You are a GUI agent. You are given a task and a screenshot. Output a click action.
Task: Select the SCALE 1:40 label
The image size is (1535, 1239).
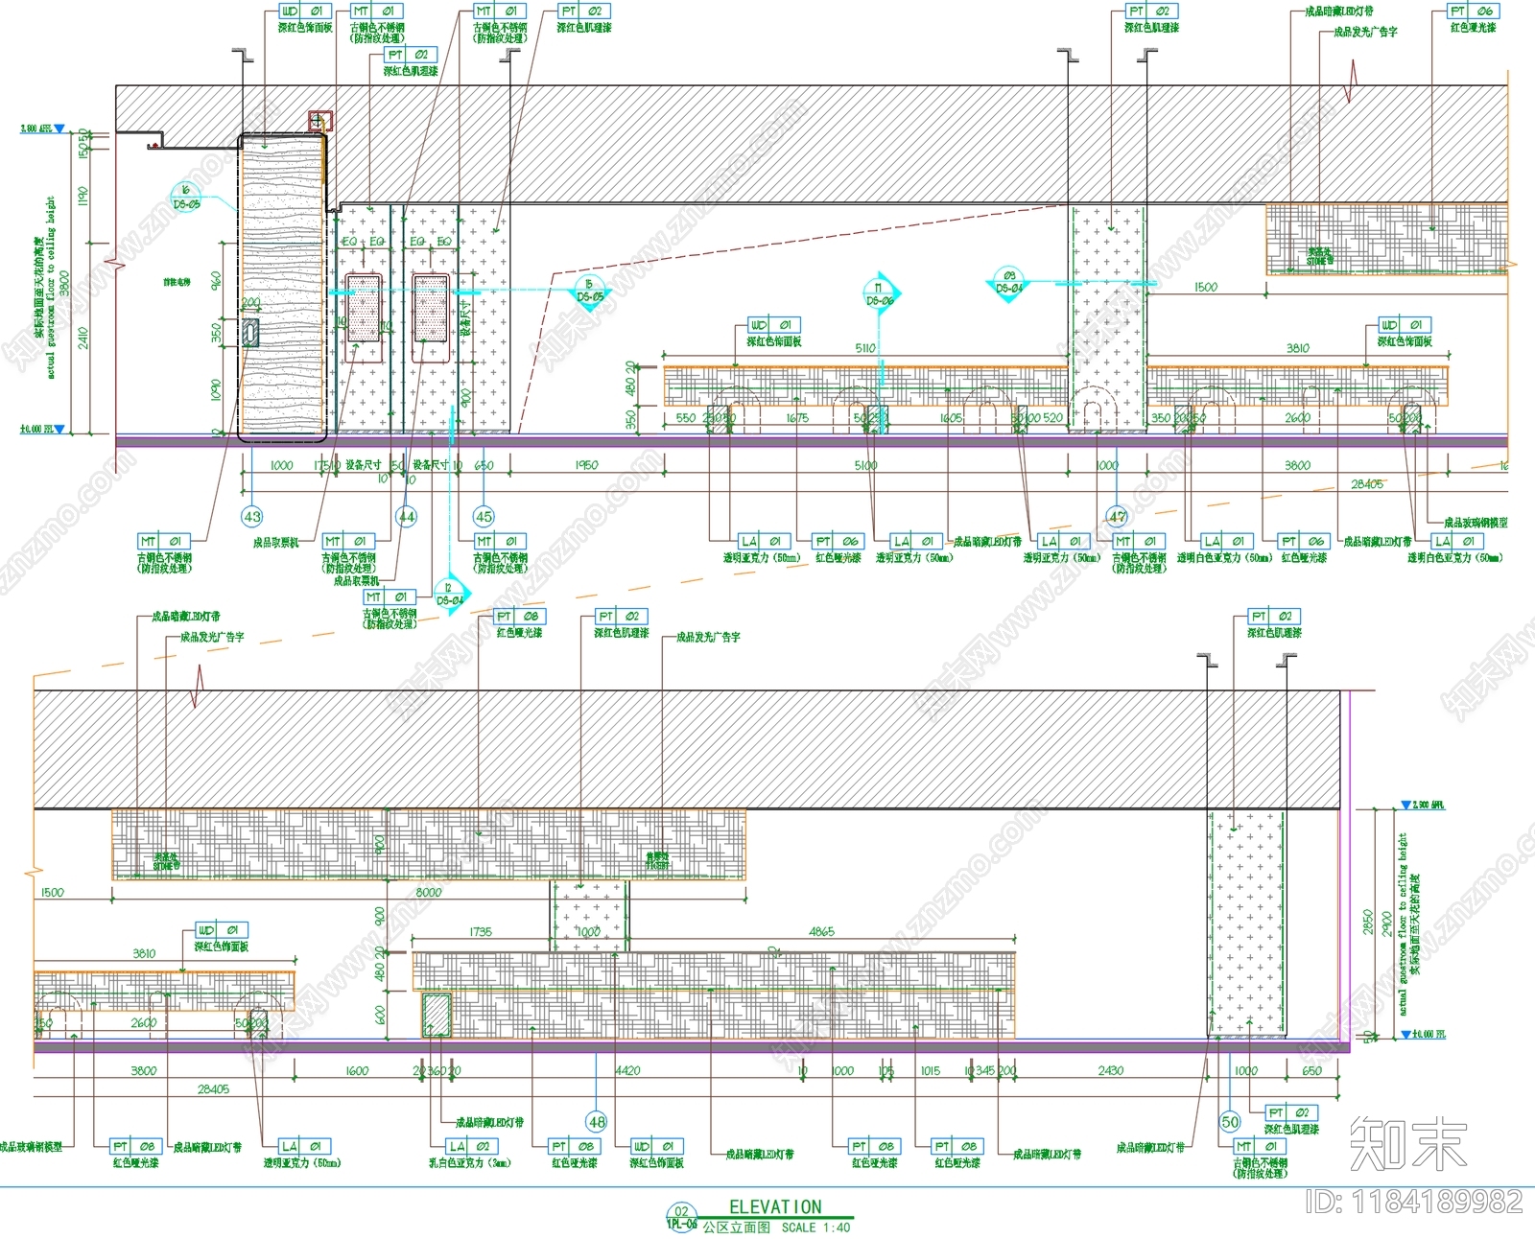(815, 1227)
